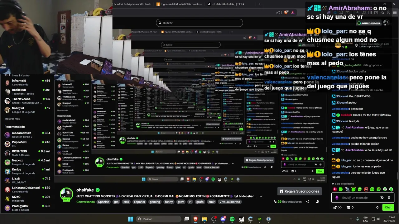The height and width of the screenshot is (224, 399).
Task: Open Settings gear on the taskbar
Action: pos(268,219)
